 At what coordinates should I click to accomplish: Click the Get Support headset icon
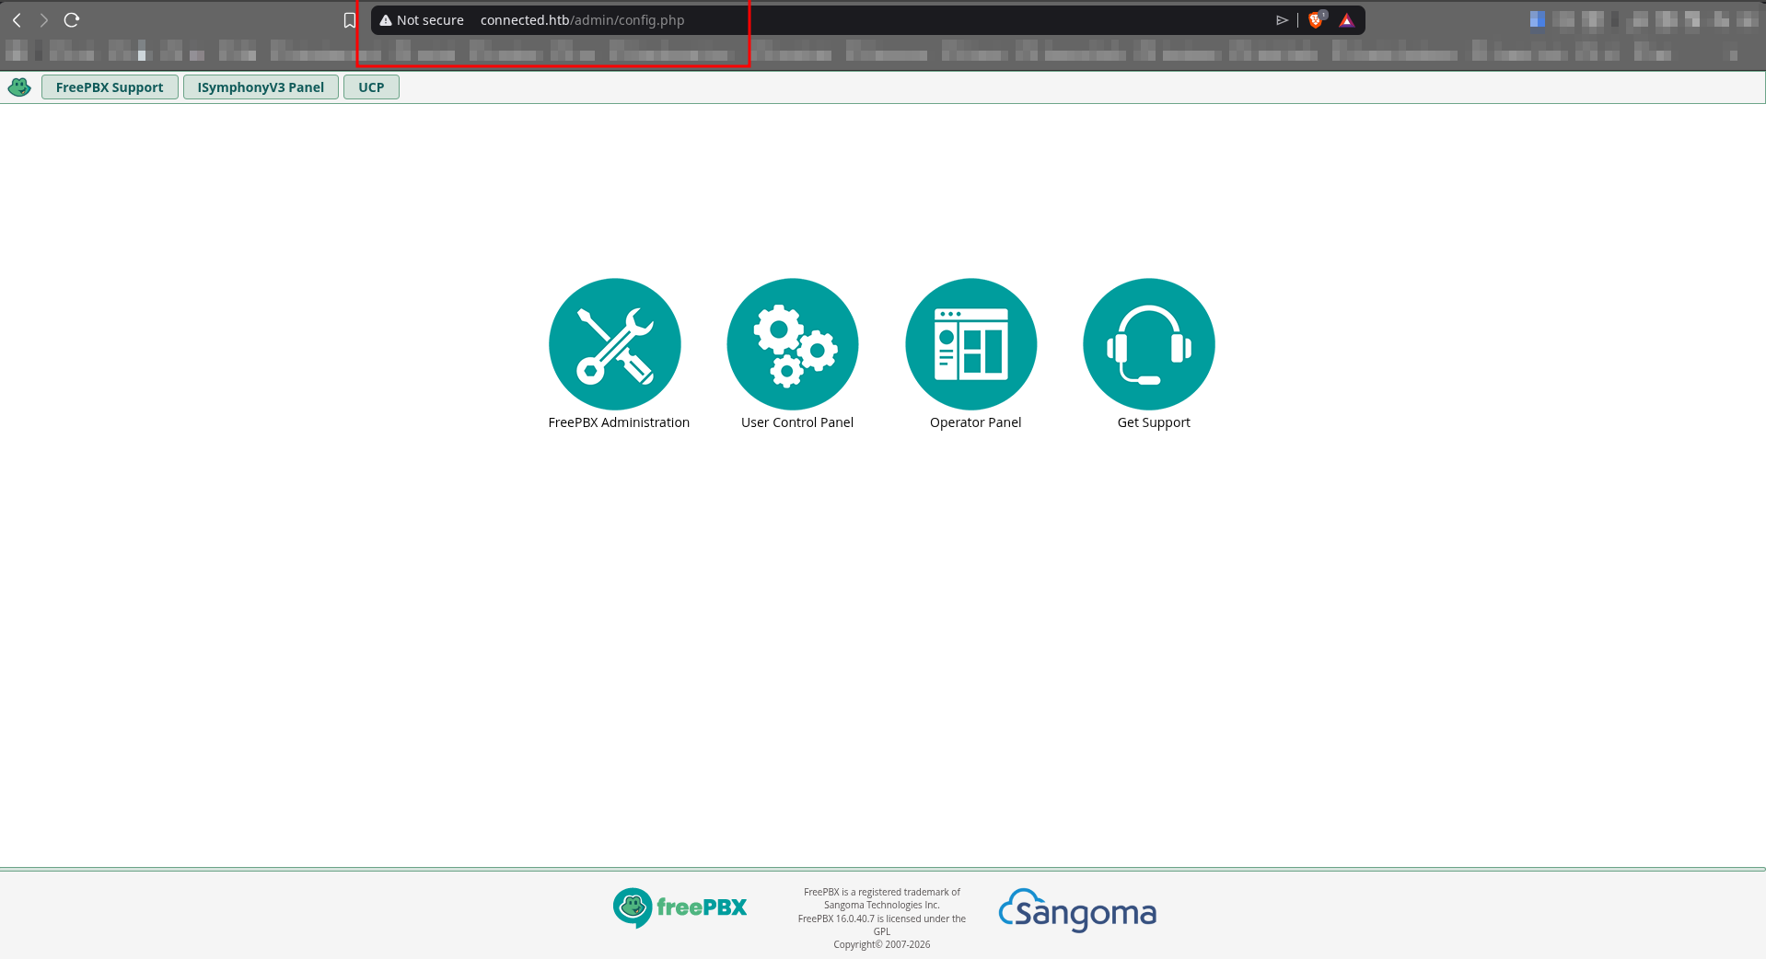pyautogui.click(x=1149, y=344)
